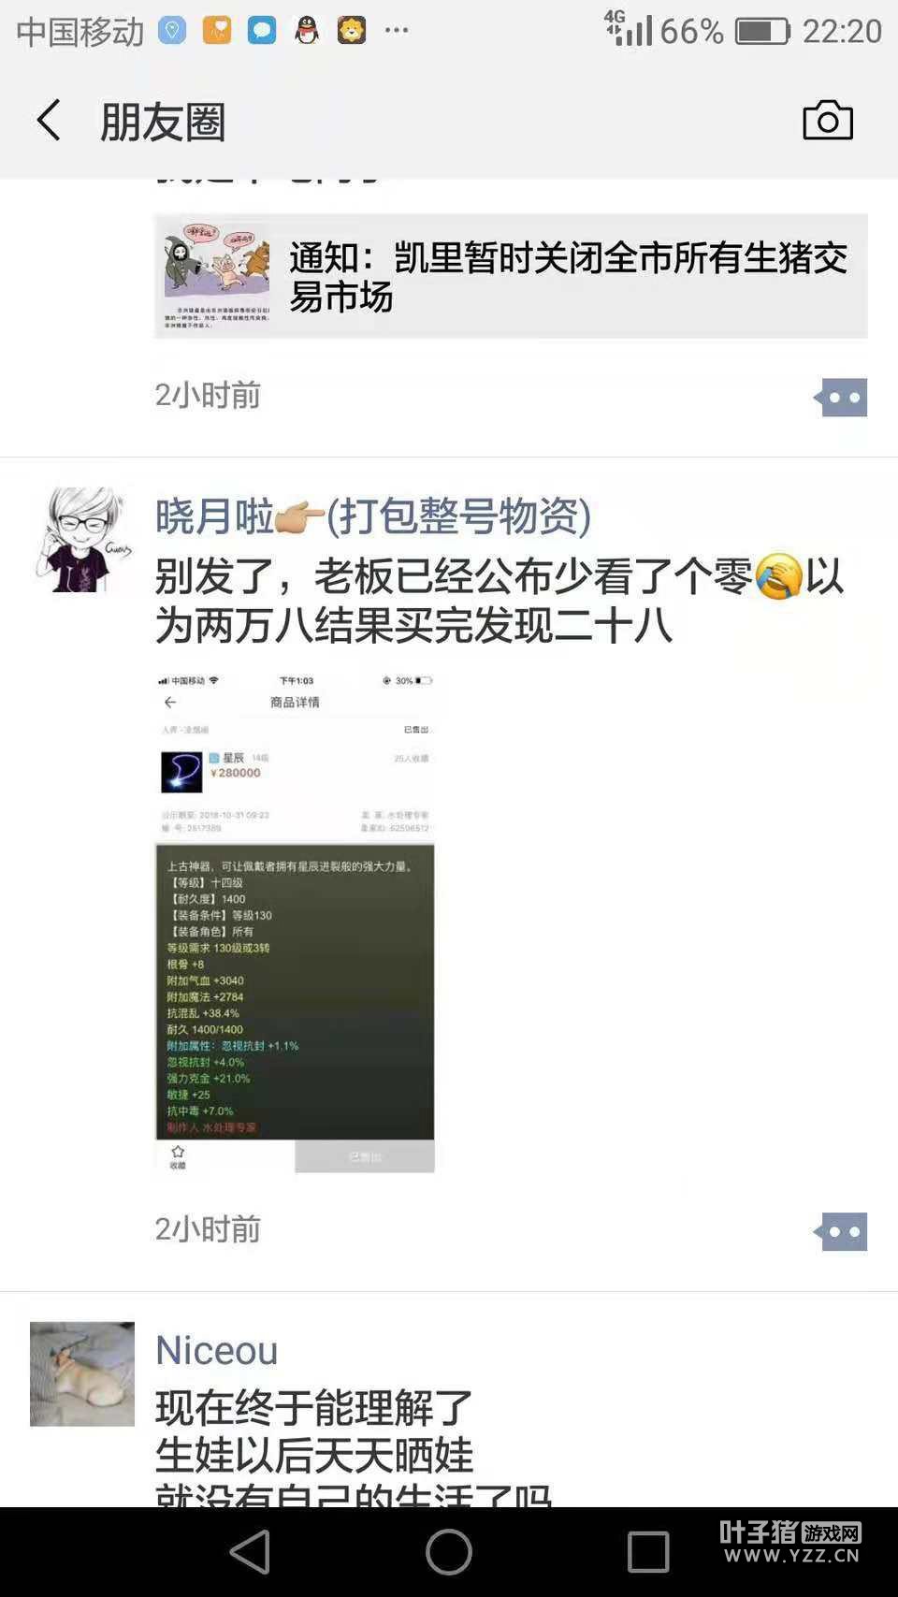The height and width of the screenshot is (1597, 898).
Task: Open the QQ penguin notification icon
Action: coord(307,31)
